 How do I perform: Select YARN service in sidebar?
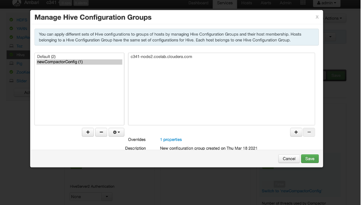click(x=22, y=28)
